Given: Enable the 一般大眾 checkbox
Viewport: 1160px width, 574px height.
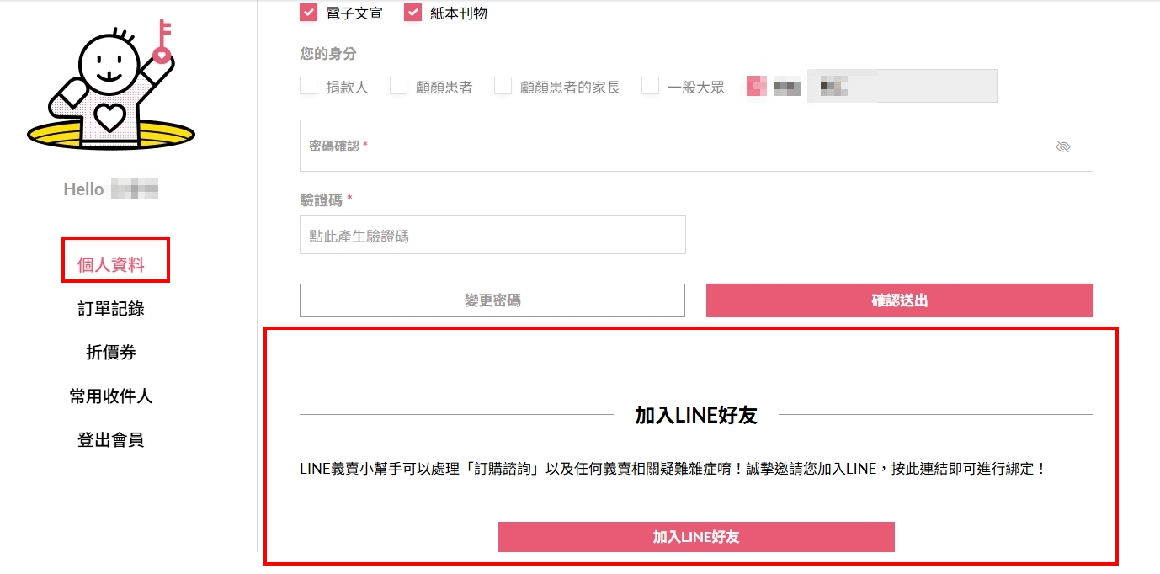Looking at the screenshot, I should [x=650, y=86].
